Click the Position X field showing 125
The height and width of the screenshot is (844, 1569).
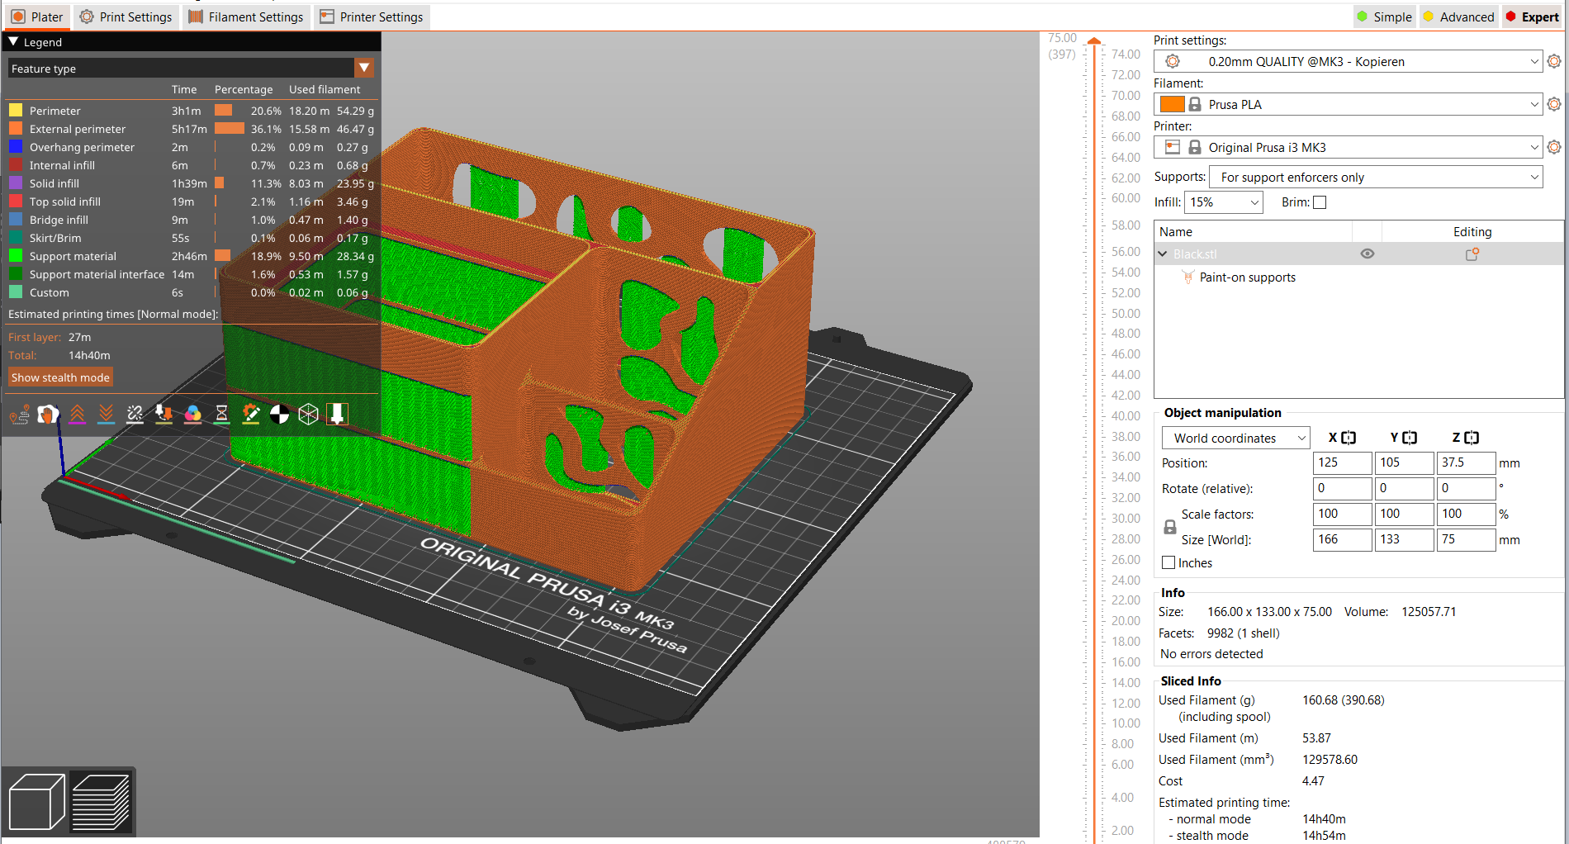point(1343,463)
